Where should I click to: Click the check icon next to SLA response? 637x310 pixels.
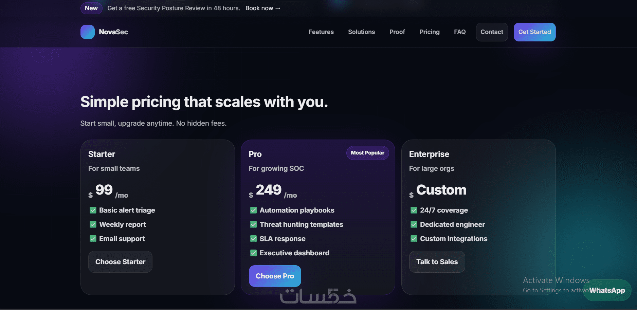click(253, 239)
